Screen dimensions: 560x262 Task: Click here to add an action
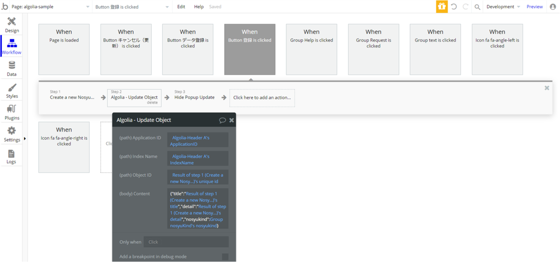[x=262, y=98]
